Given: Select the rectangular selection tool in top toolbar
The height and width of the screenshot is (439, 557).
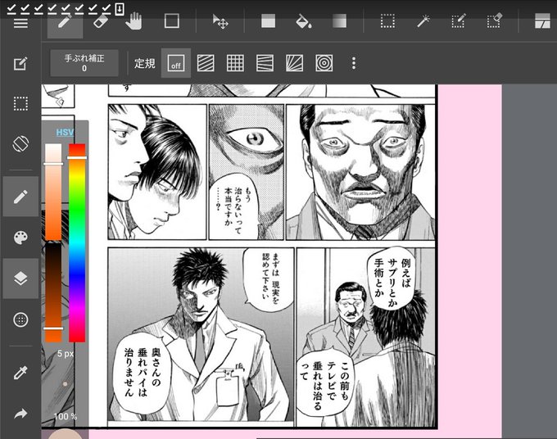Looking at the screenshot, I should pos(387,21).
